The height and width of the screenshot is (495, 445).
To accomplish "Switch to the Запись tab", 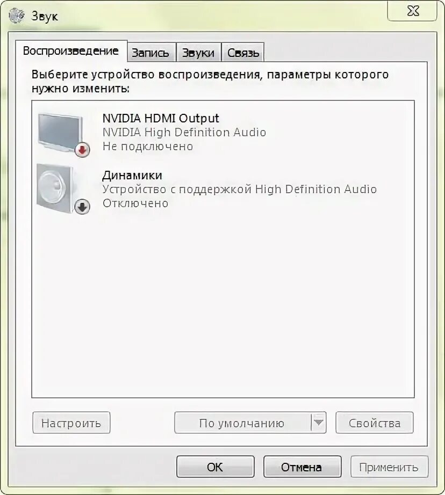I will click(150, 53).
